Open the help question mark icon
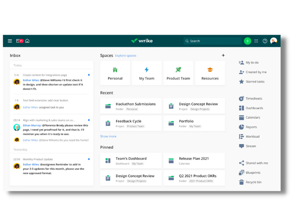 coord(265,41)
